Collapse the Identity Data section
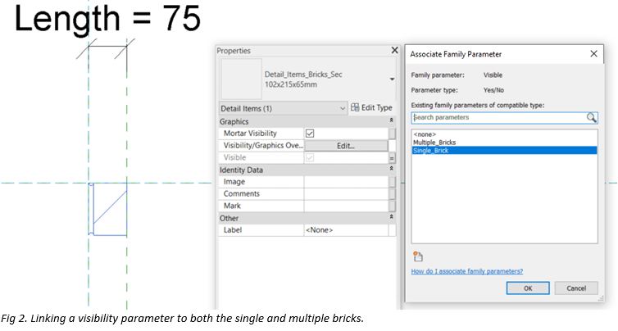This screenshot has width=618, height=331. click(x=391, y=169)
